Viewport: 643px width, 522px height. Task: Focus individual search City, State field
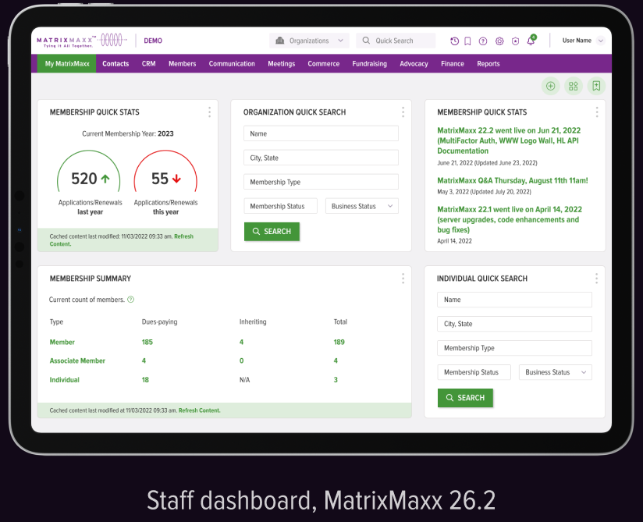click(515, 324)
